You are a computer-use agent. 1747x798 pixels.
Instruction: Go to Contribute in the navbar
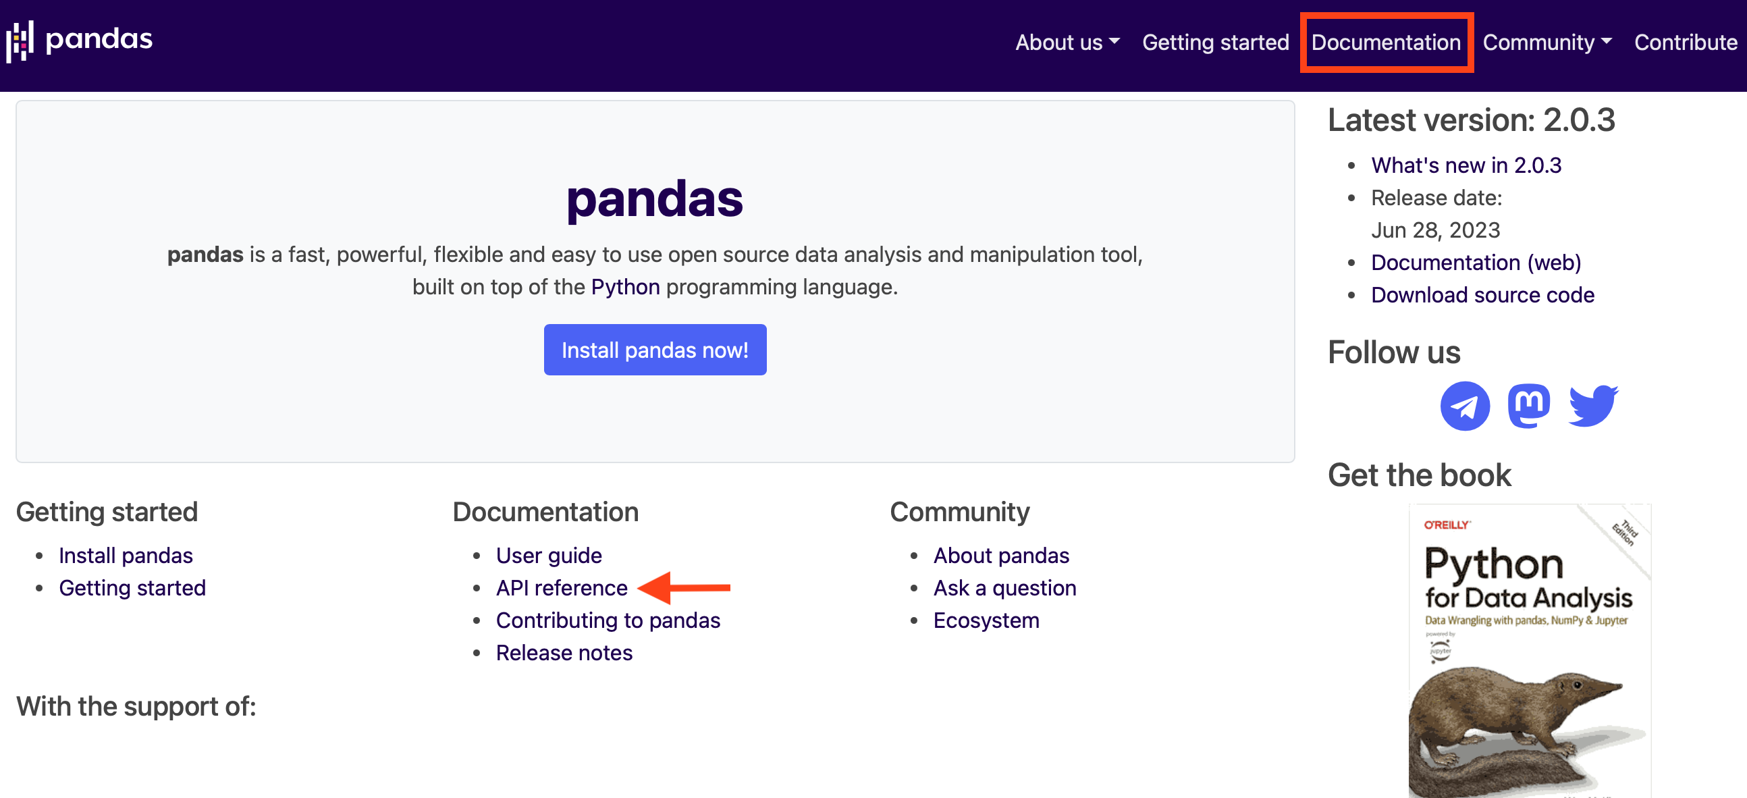coord(1686,43)
